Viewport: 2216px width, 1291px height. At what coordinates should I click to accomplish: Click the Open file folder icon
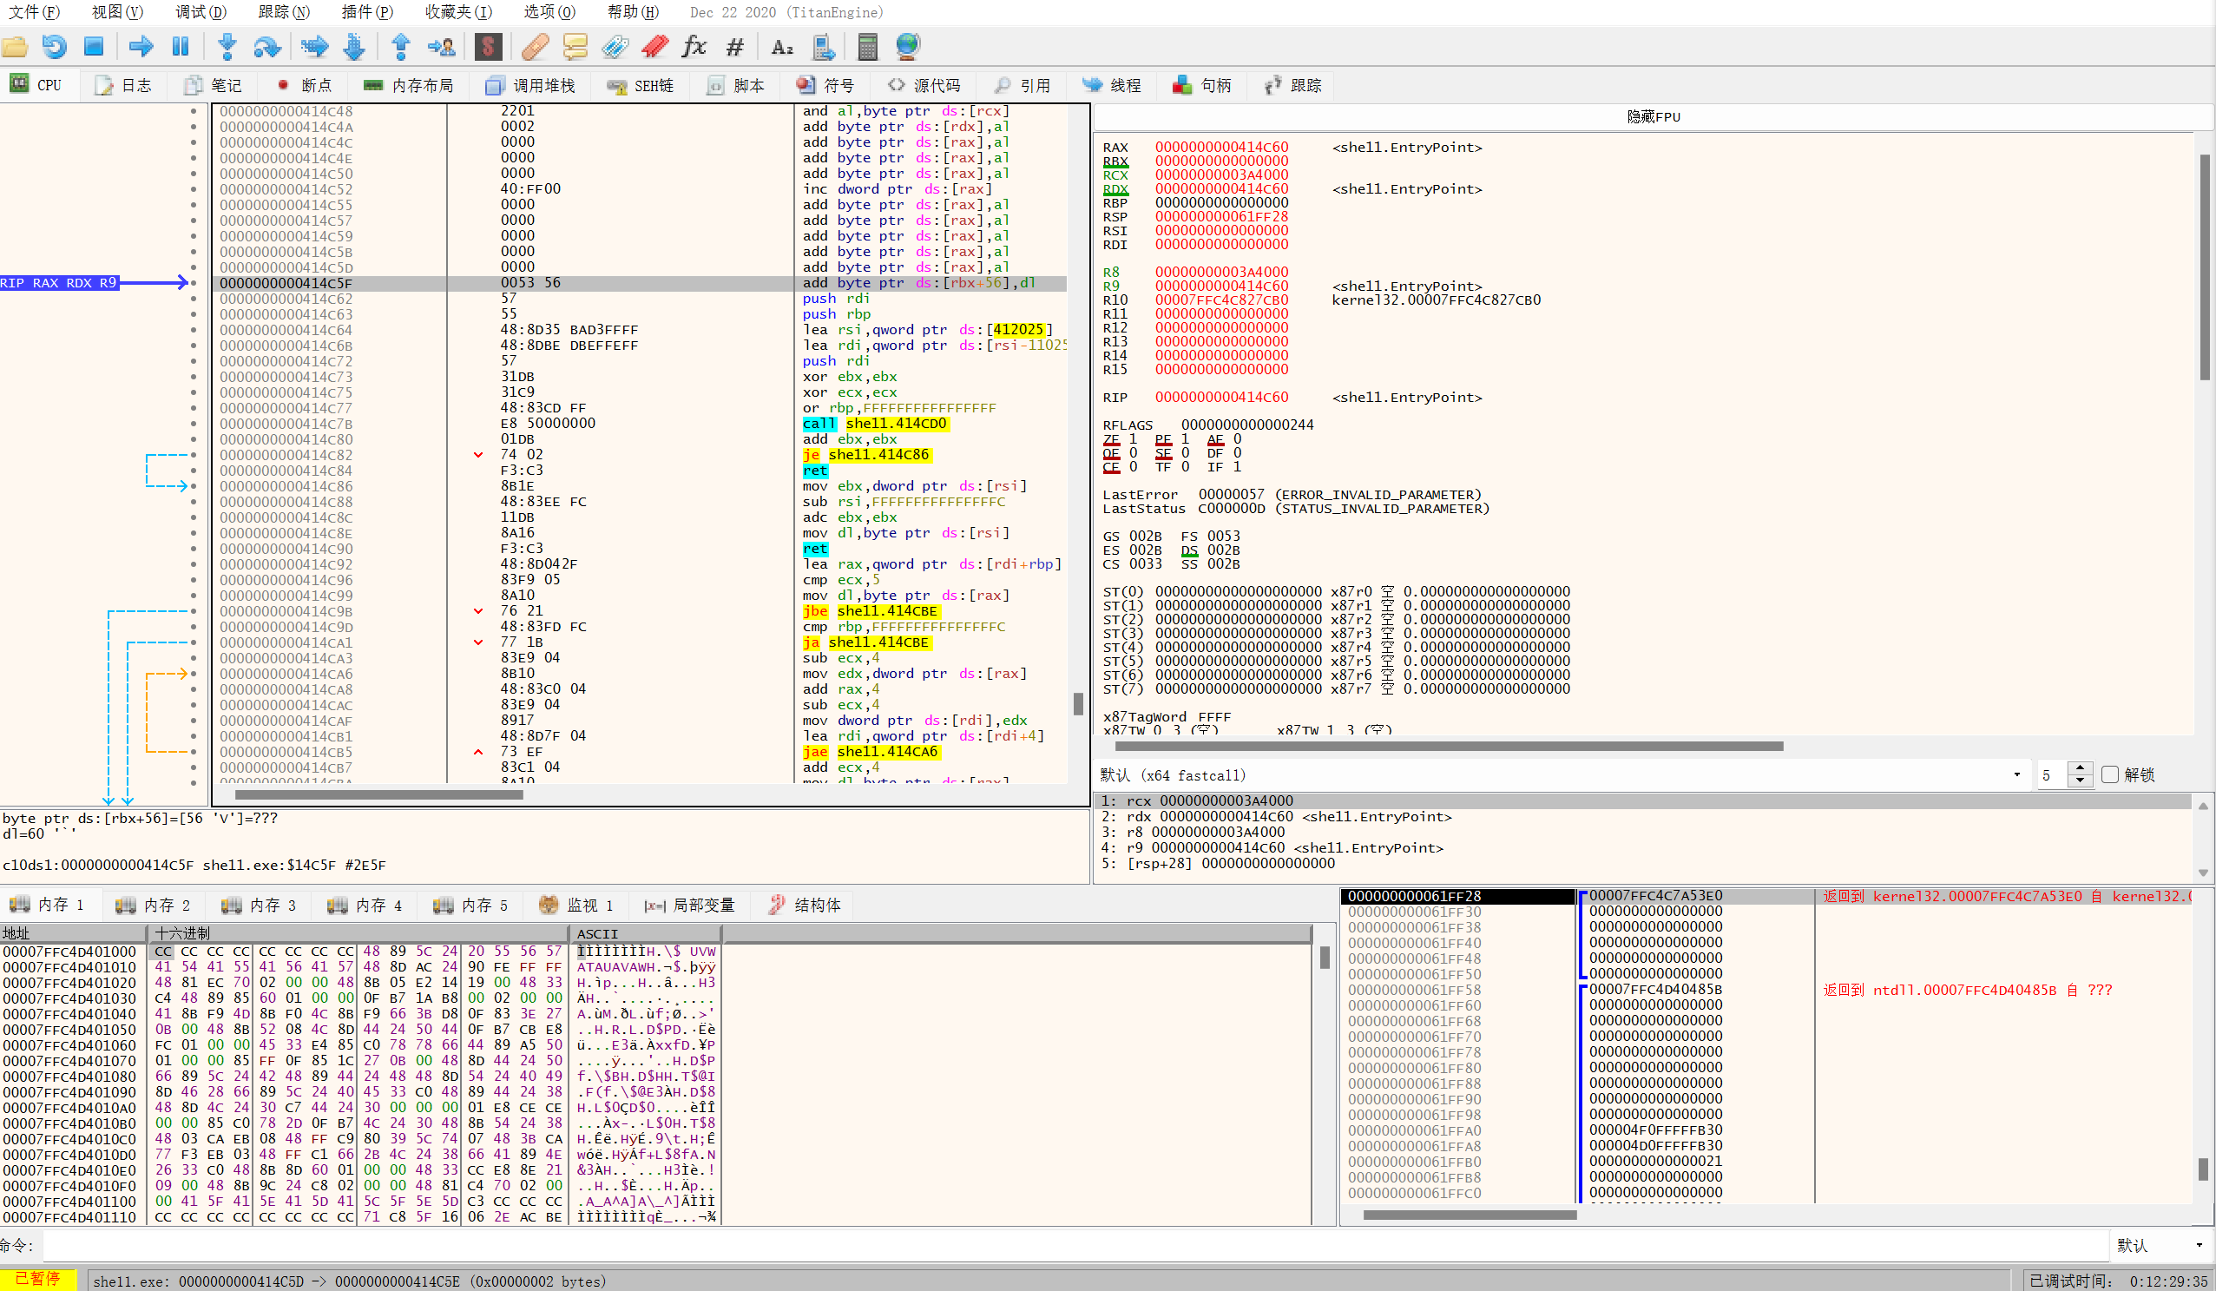tap(15, 47)
